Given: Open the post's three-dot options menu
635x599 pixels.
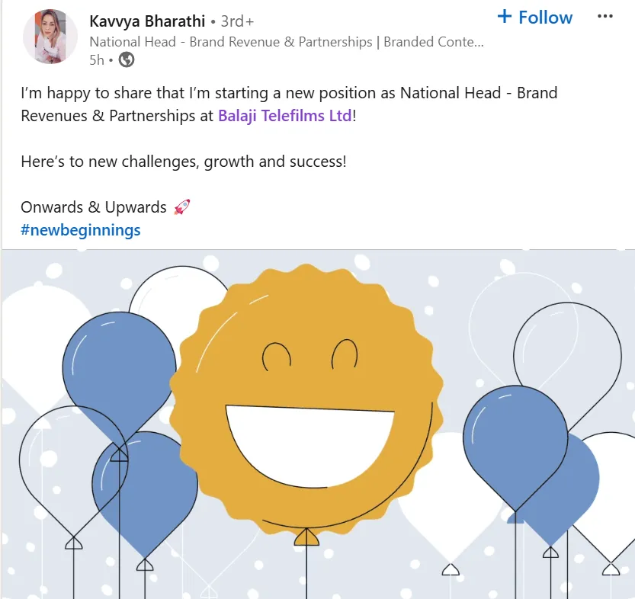Looking at the screenshot, I should tap(606, 16).
